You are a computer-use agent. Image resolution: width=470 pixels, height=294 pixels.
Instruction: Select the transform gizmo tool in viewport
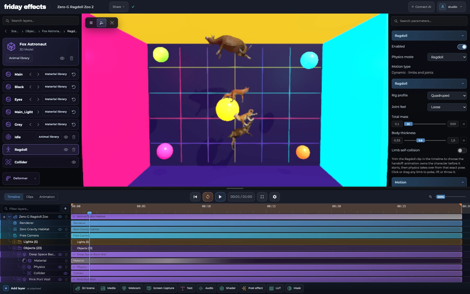coord(102,23)
